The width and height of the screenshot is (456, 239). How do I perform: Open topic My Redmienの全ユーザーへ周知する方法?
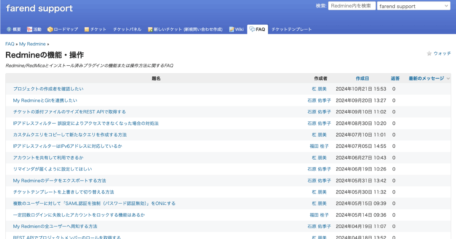pos(55,226)
